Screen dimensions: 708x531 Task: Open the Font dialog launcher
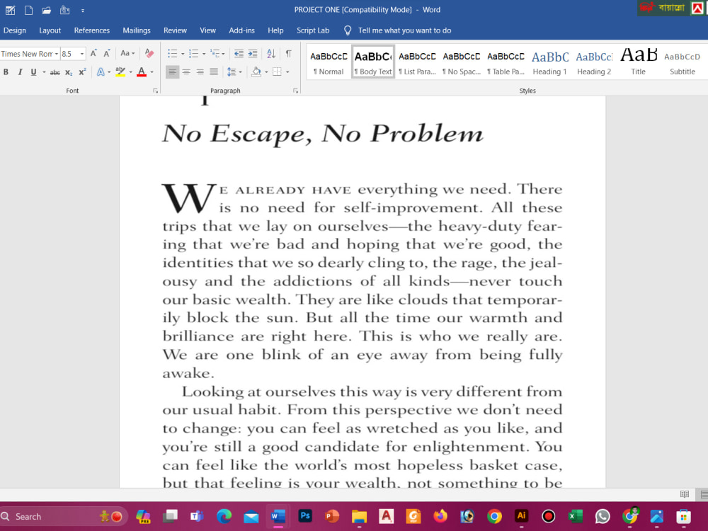[x=155, y=91]
